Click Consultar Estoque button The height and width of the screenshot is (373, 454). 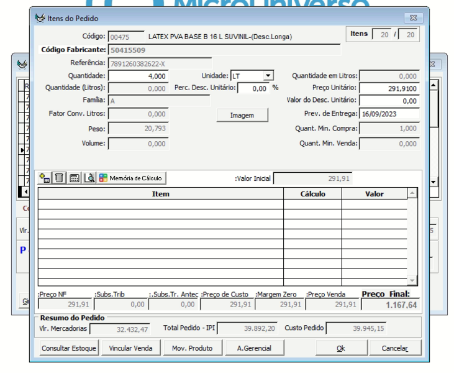point(69,348)
